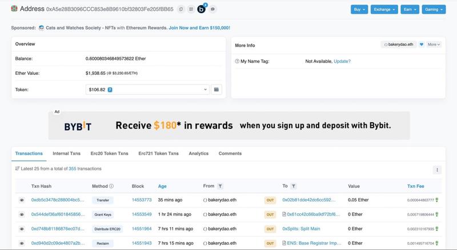457x250 pixels.
Task: Switch to the Internal Txns tab
Action: [66, 154]
